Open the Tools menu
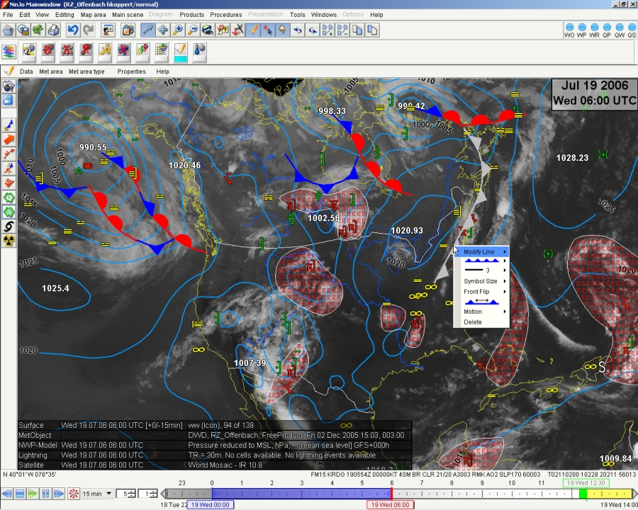Screen dimensions: 638x510 click(298, 15)
